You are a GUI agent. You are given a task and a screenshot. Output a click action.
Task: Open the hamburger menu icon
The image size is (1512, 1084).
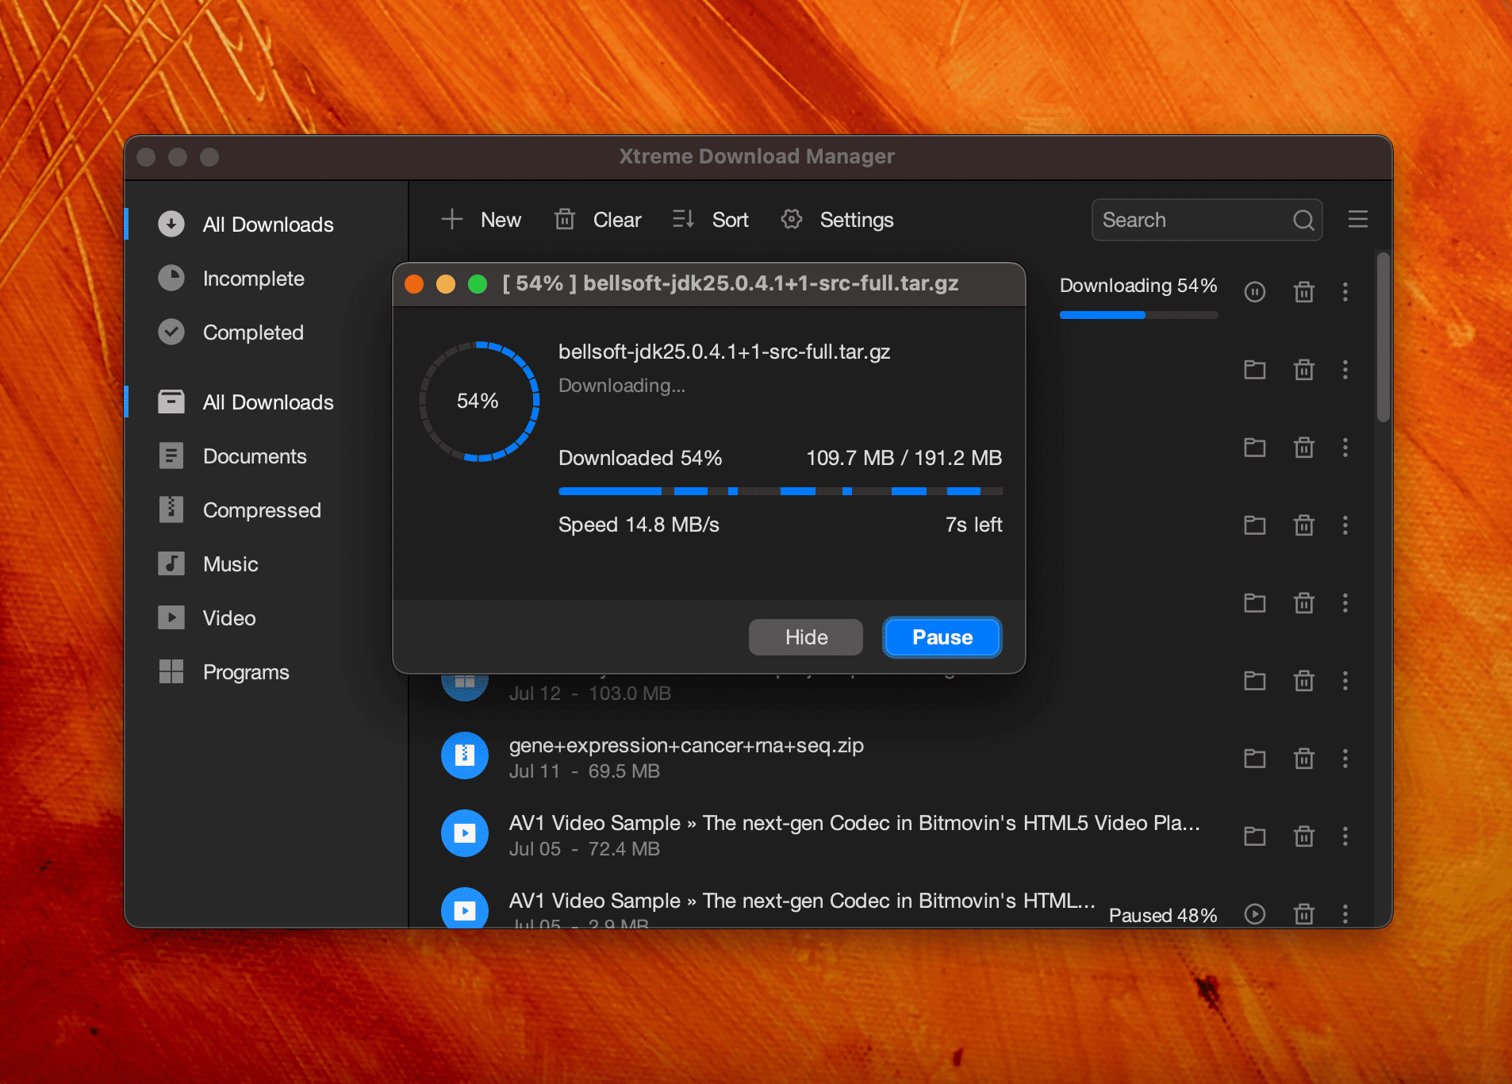(1358, 219)
